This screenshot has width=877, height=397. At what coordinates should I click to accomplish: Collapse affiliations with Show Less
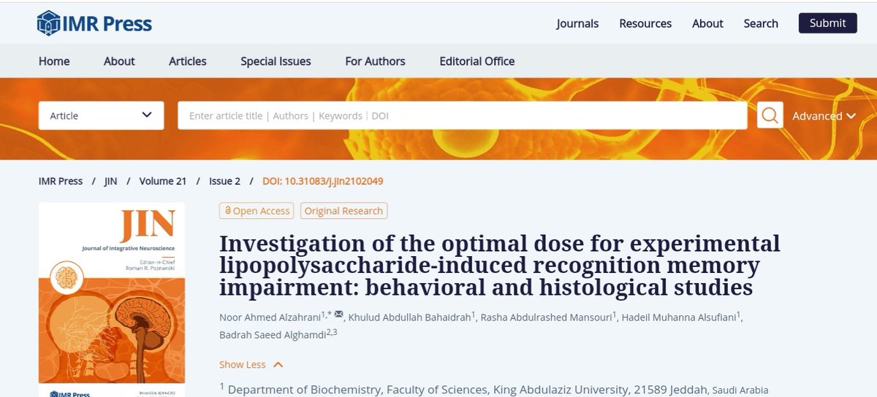(x=251, y=365)
